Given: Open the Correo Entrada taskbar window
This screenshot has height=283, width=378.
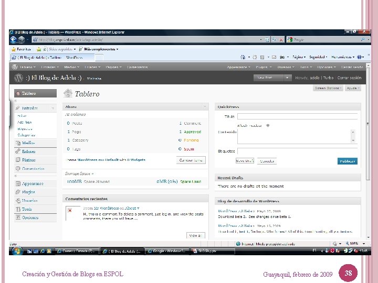Looking at the screenshot, I should pyautogui.click(x=77, y=251).
